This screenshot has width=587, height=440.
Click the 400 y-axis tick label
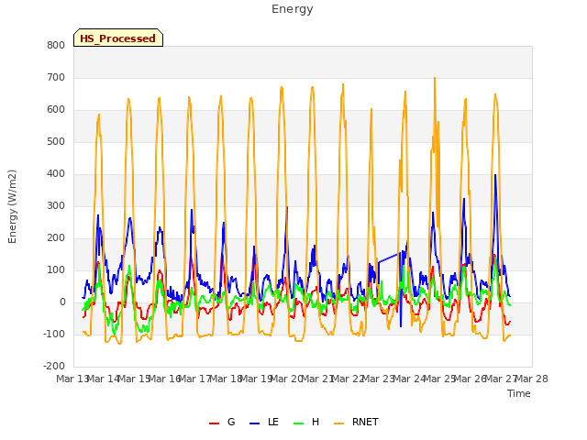tap(56, 173)
